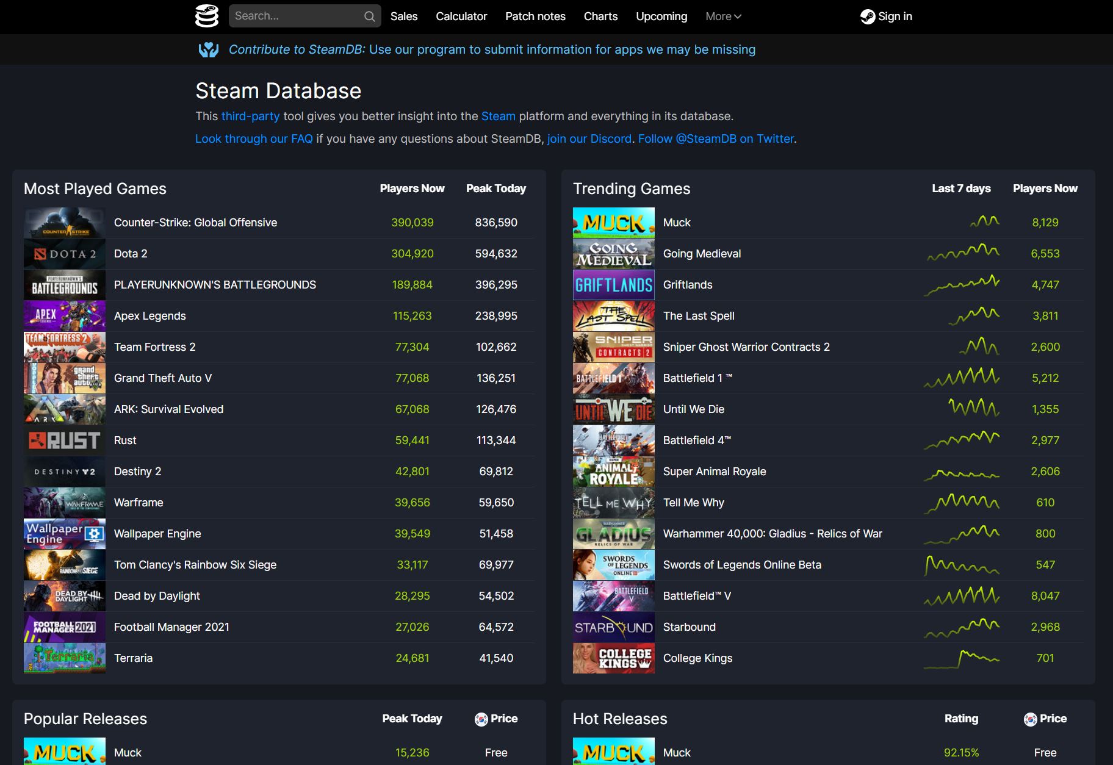This screenshot has width=1113, height=765.
Task: Open the Tell Me Why title
Action: click(x=694, y=503)
